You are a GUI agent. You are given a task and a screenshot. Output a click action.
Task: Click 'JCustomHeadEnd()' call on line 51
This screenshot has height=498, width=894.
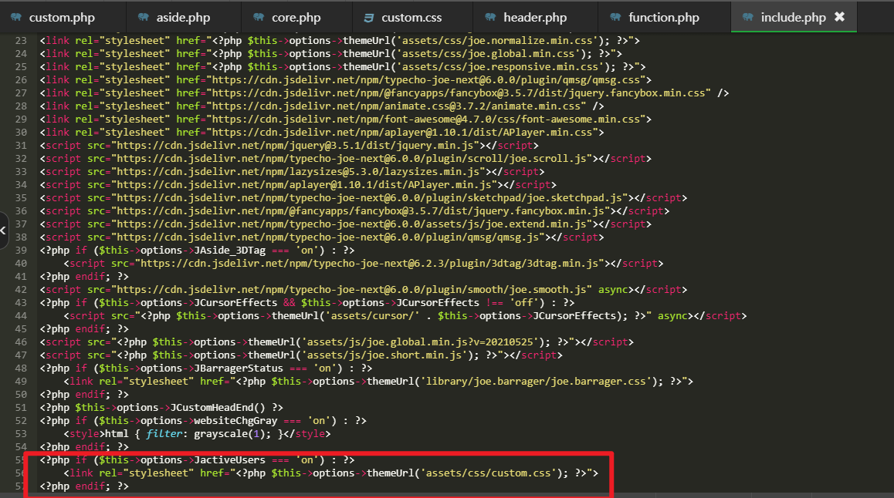(218, 407)
